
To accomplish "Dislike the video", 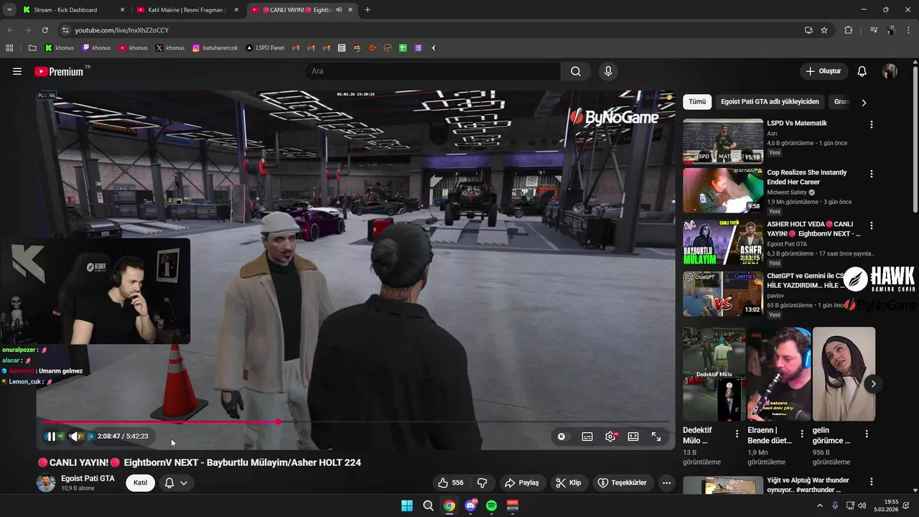I will (x=482, y=483).
